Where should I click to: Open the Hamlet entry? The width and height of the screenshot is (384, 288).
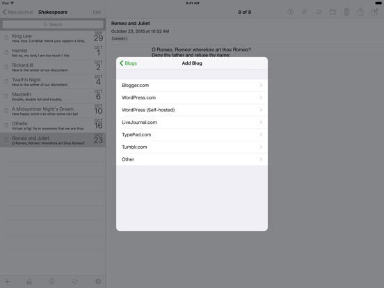point(53,52)
